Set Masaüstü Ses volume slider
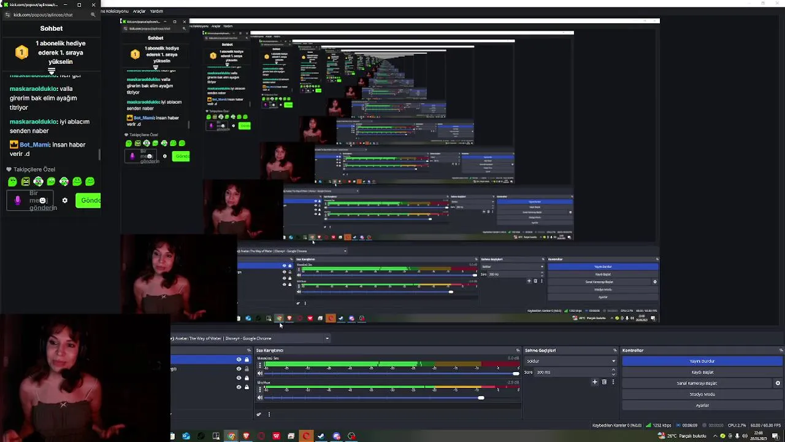The height and width of the screenshot is (442, 785). pos(391,373)
